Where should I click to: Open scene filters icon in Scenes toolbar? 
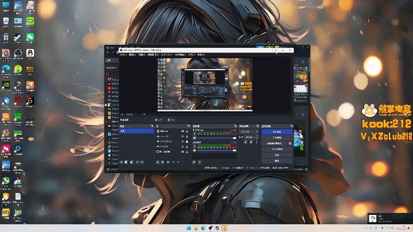coord(132,162)
